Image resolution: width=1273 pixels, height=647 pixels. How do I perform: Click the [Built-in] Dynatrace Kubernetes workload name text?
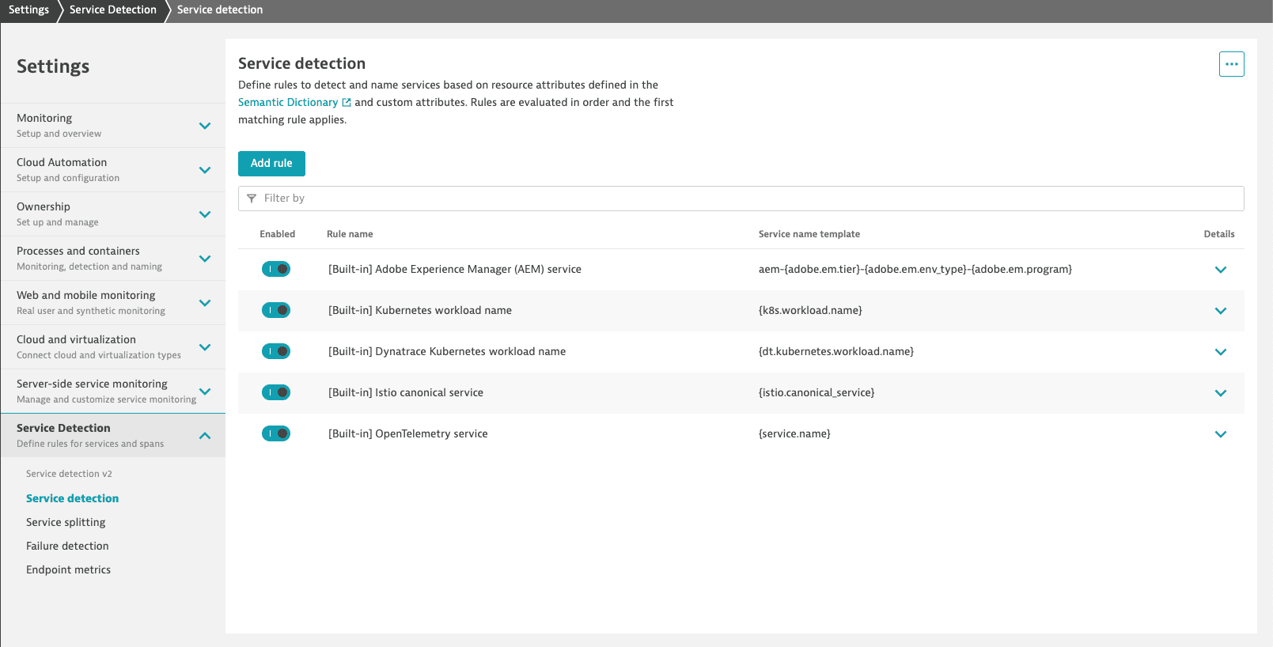click(447, 351)
